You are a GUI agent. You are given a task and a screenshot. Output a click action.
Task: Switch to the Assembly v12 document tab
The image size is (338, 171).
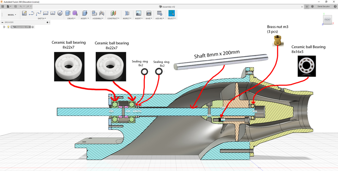tap(168, 6)
